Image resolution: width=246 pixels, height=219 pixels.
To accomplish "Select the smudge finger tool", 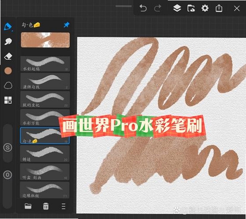I will pos(8,41).
